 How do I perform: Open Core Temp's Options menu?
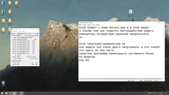(16, 31)
